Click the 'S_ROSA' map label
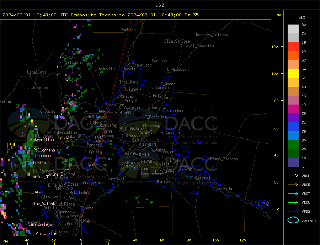Viewport: 320px width, 245px height. click(186, 168)
